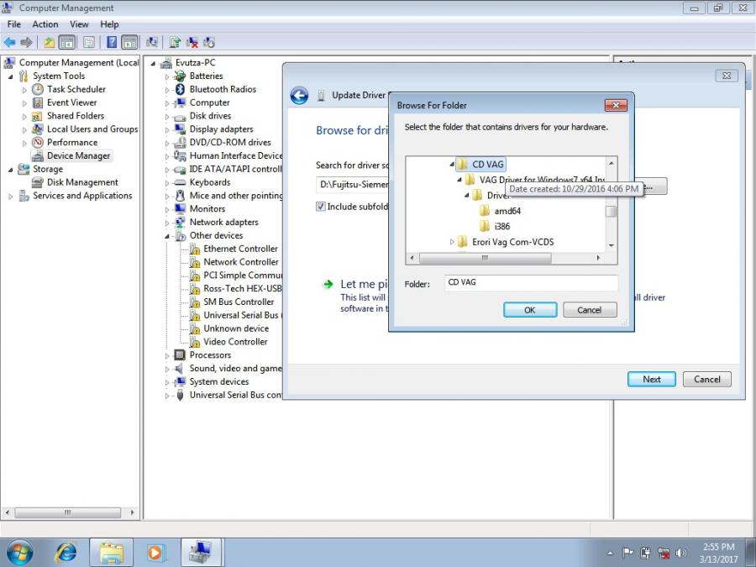Click the Uninstall device toolbar icon
This screenshot has width=756, height=567.
(192, 42)
